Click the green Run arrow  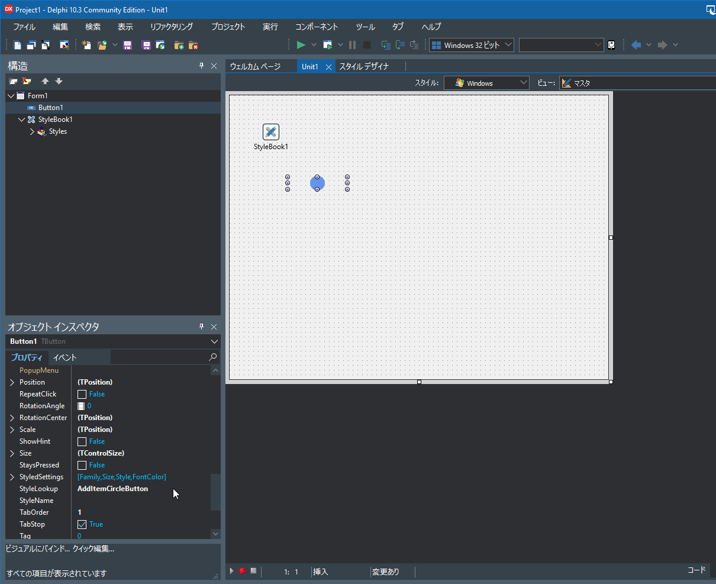[301, 45]
